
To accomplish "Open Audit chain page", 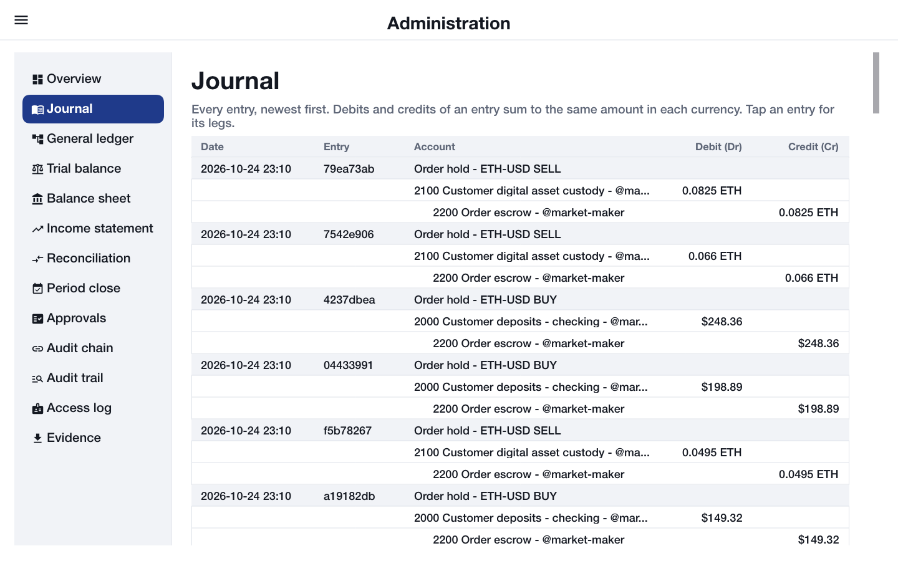I will pos(93,348).
